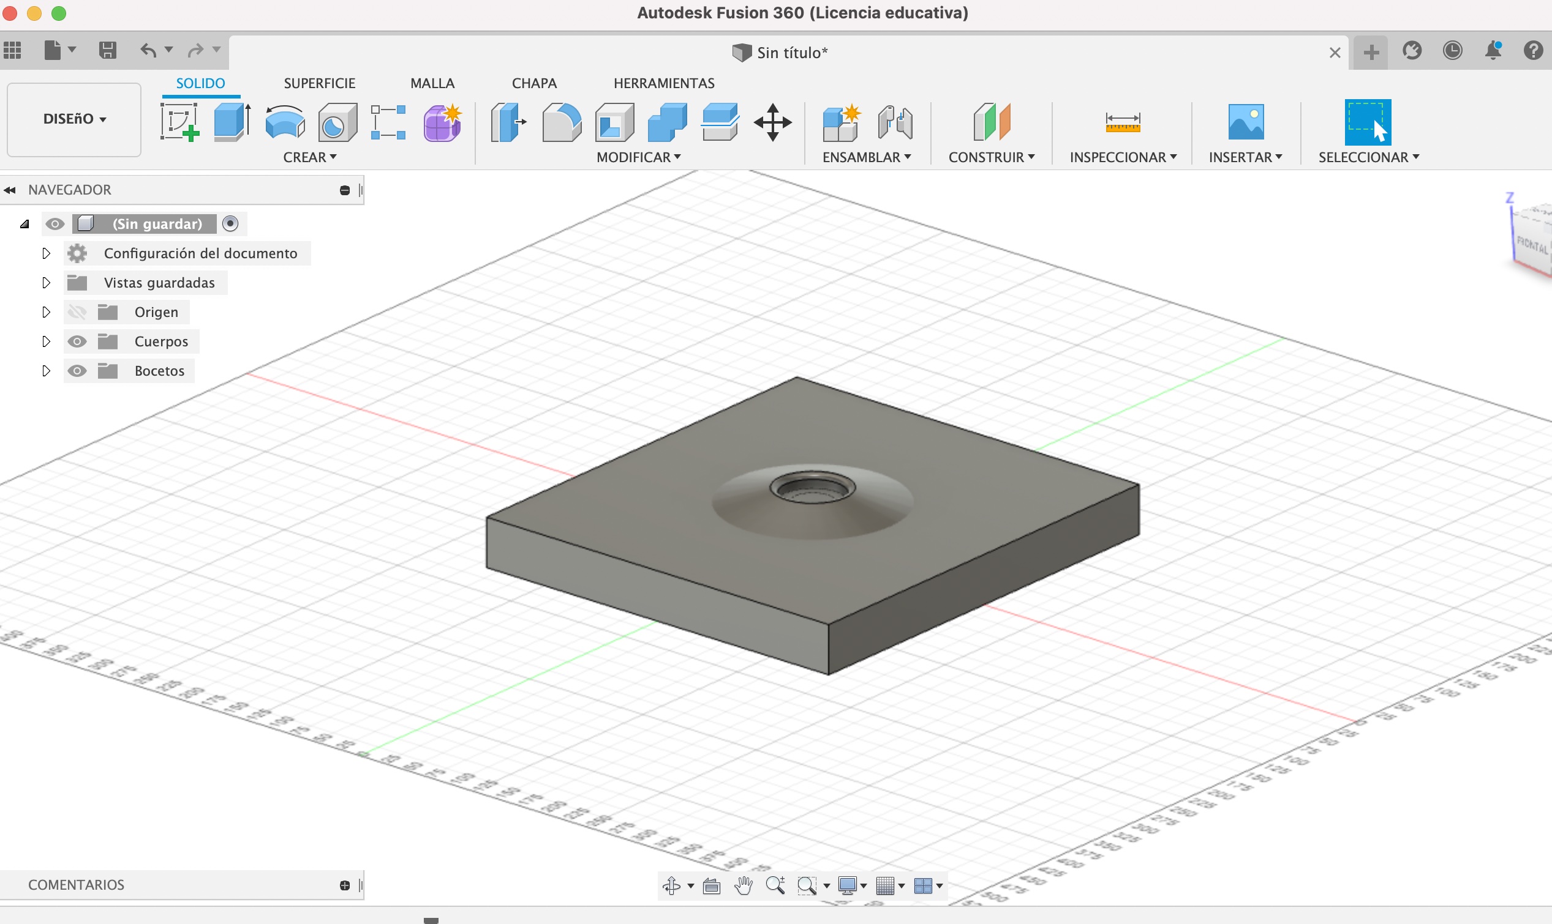The image size is (1552, 924).
Task: Toggle visibility of the (Sin guardar) root component
Action: tap(55, 224)
